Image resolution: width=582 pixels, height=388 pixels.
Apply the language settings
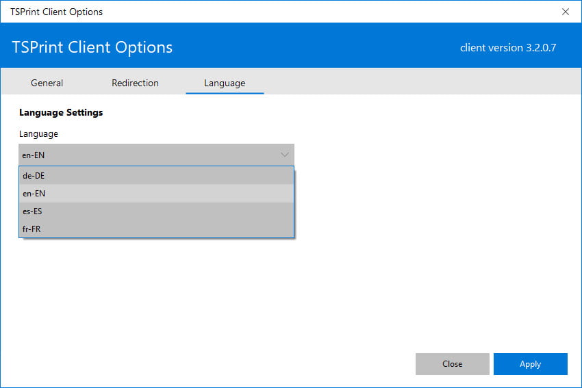(530, 364)
